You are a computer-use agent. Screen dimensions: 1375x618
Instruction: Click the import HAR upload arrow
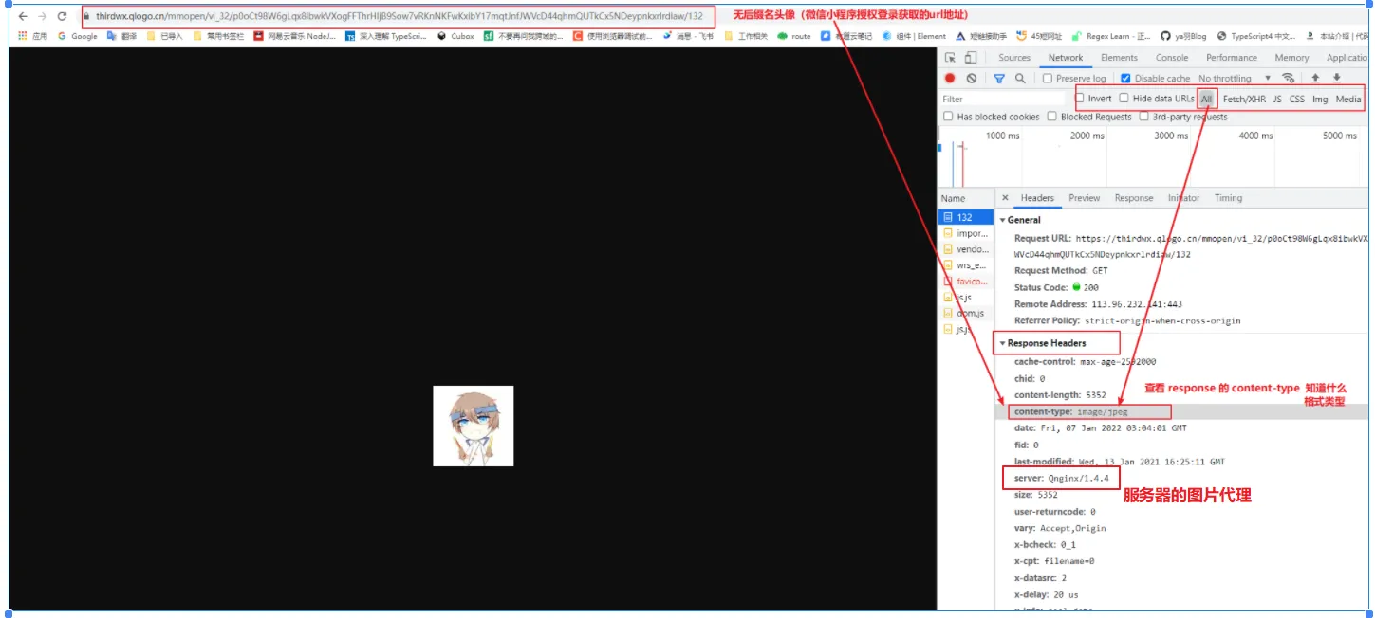pyautogui.click(x=1315, y=79)
